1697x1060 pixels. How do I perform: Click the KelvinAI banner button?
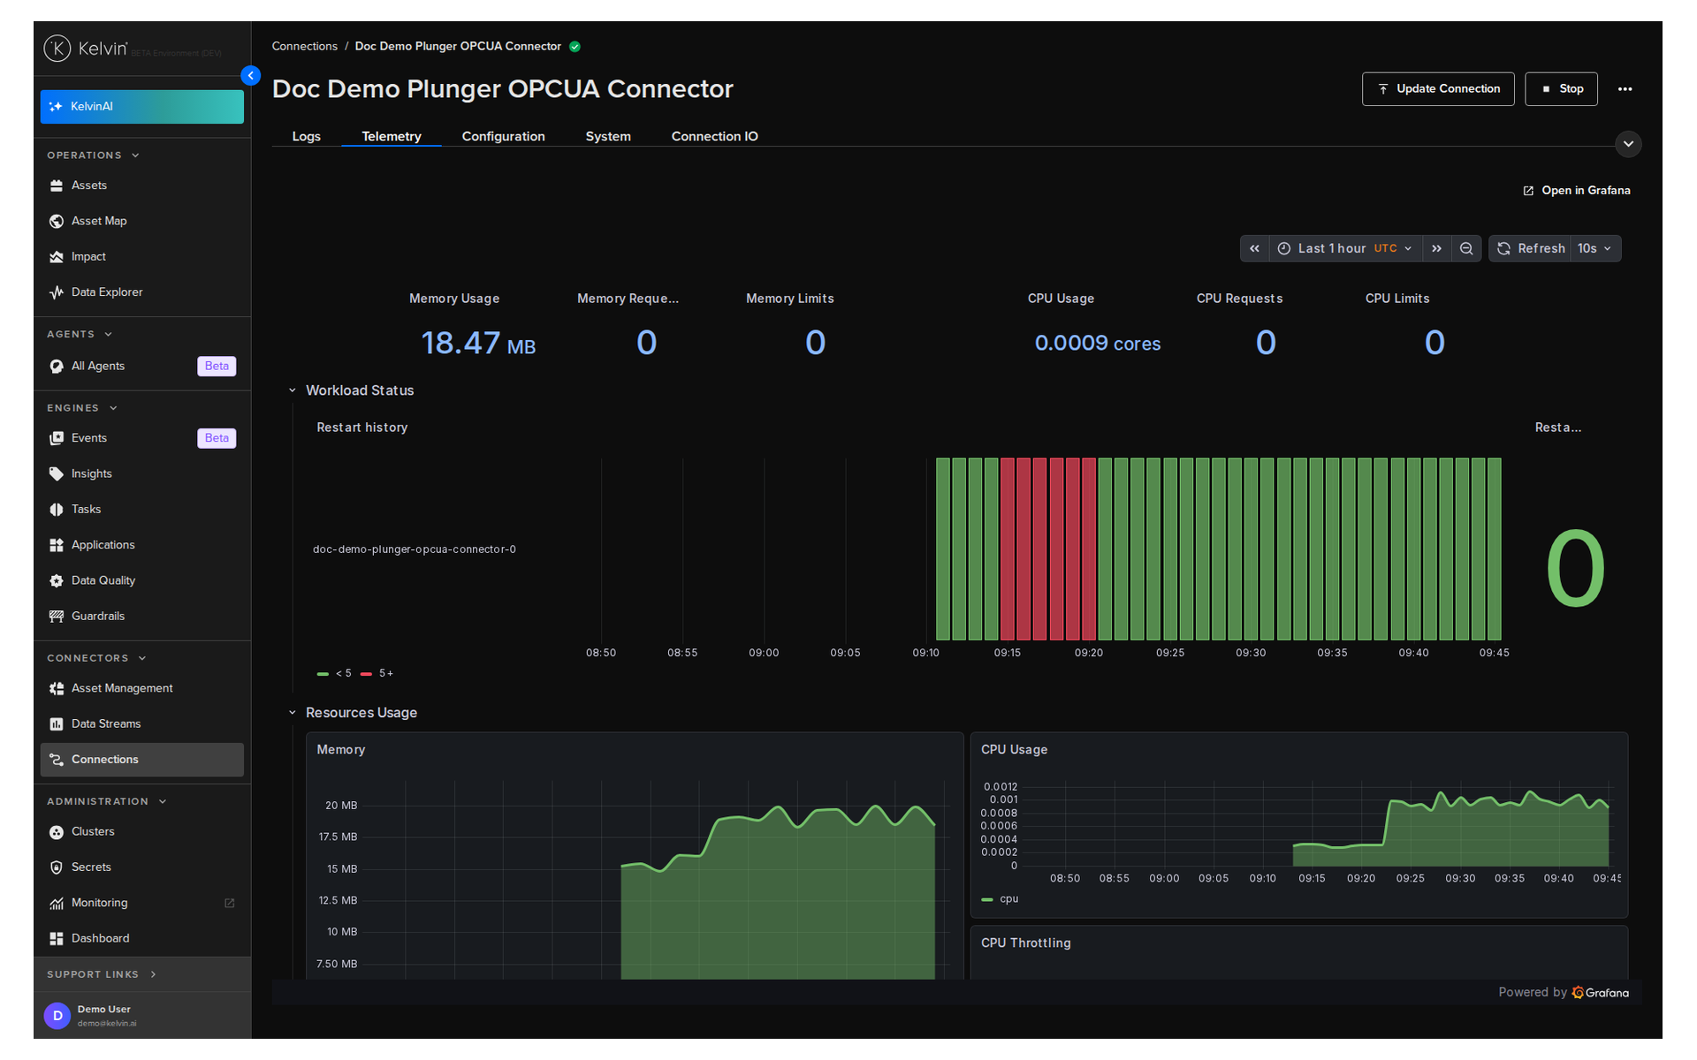click(141, 107)
